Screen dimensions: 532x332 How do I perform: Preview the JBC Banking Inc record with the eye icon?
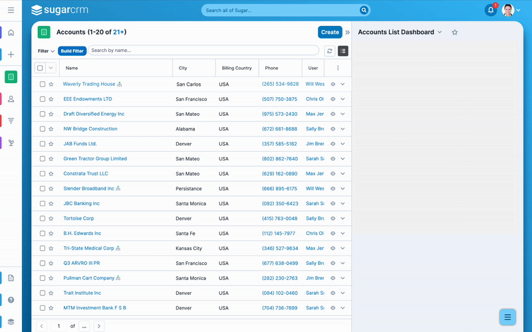click(333, 204)
